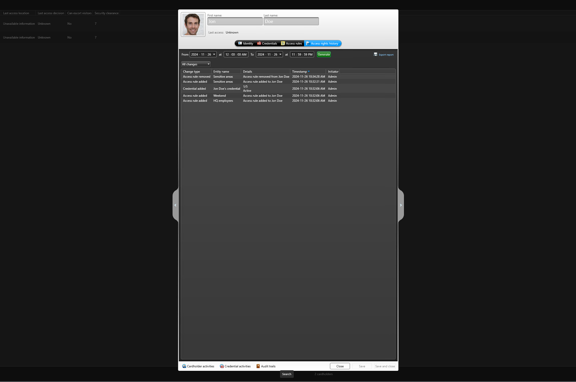The width and height of the screenshot is (576, 382).
Task: Open the All changes filter dropdown
Action: tap(196, 64)
